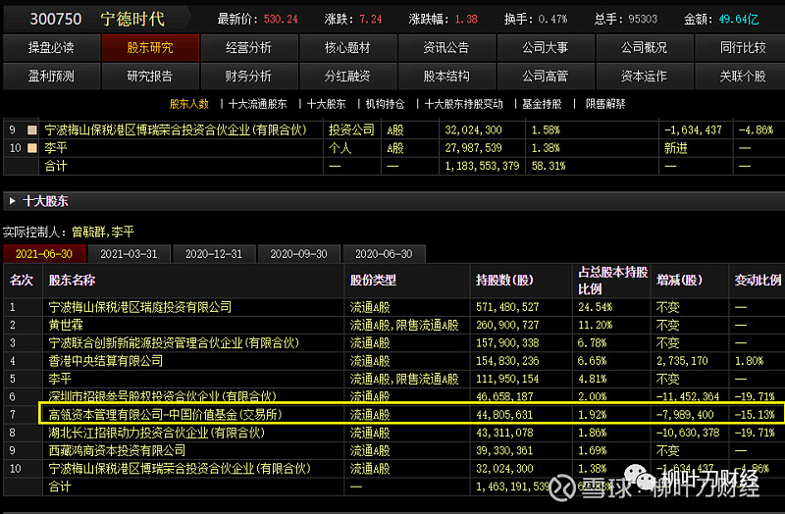This screenshot has height=514, width=785.
Task: Click shareholder 高瓴资本管理有限公司-中国价值基金
Action: tap(165, 414)
